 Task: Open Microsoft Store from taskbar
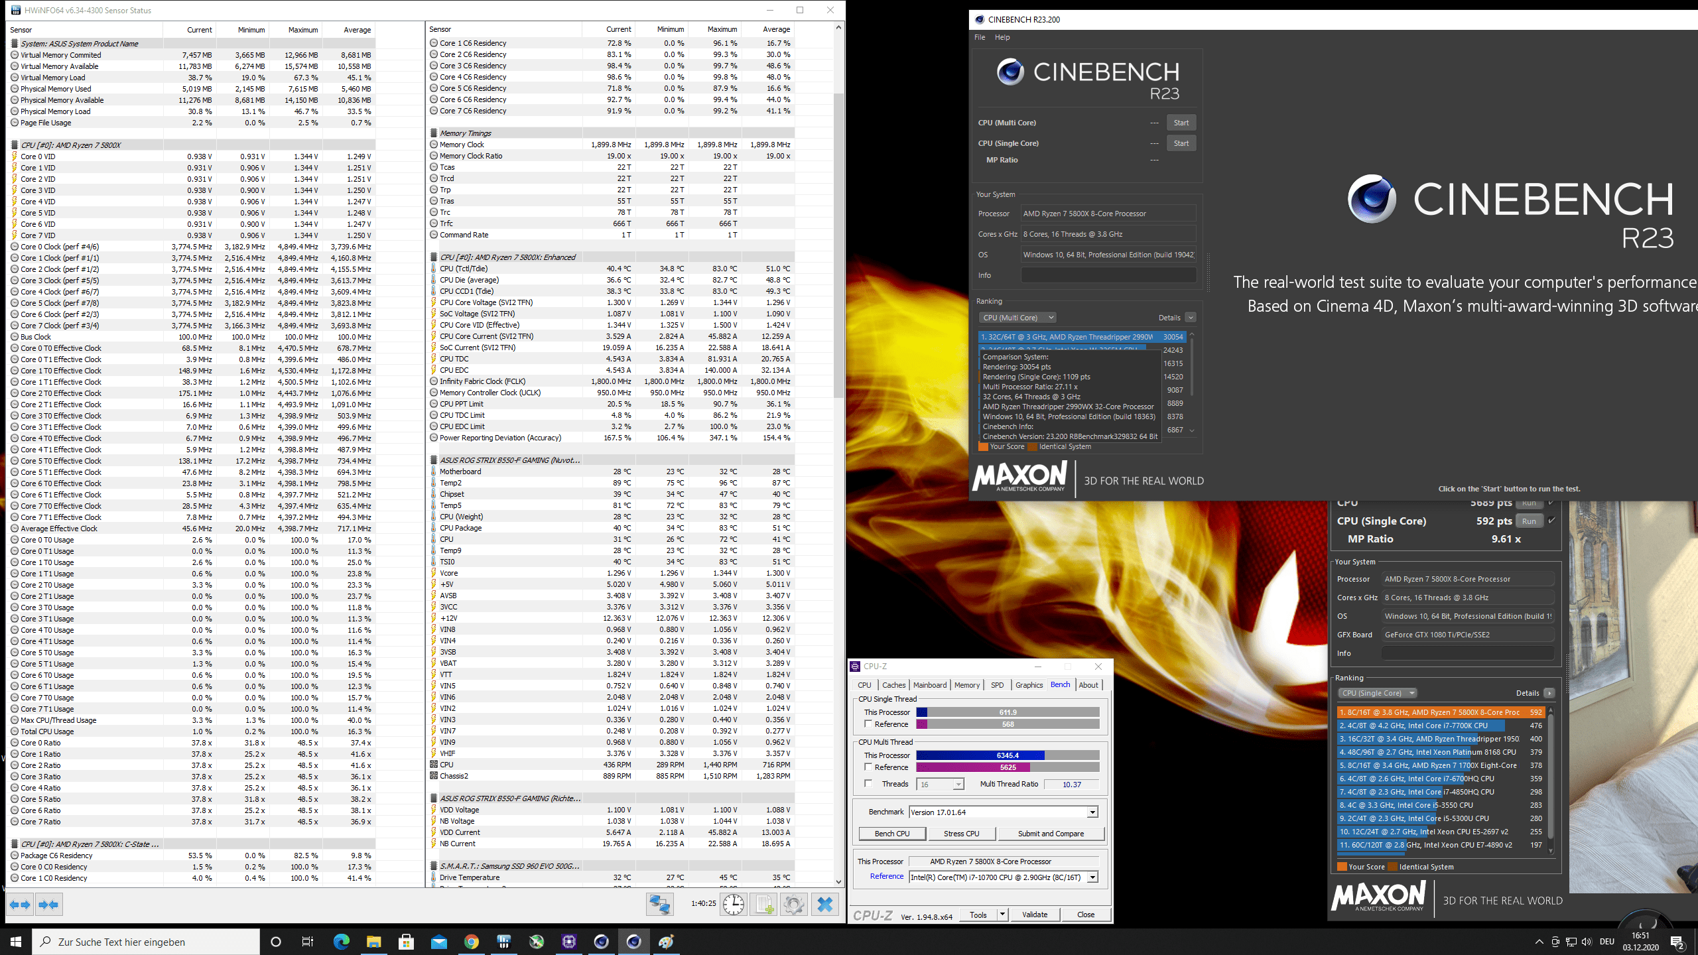[x=406, y=942]
